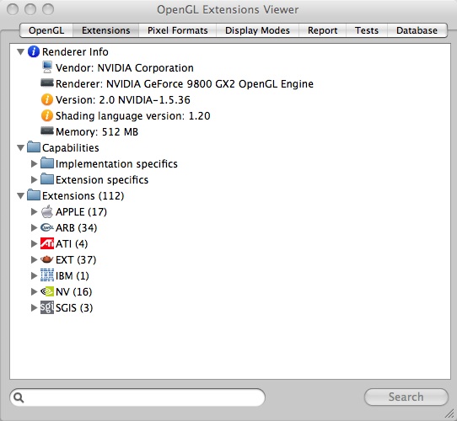
Task: Select the 'SGIS (3)' label
Action: (x=74, y=307)
